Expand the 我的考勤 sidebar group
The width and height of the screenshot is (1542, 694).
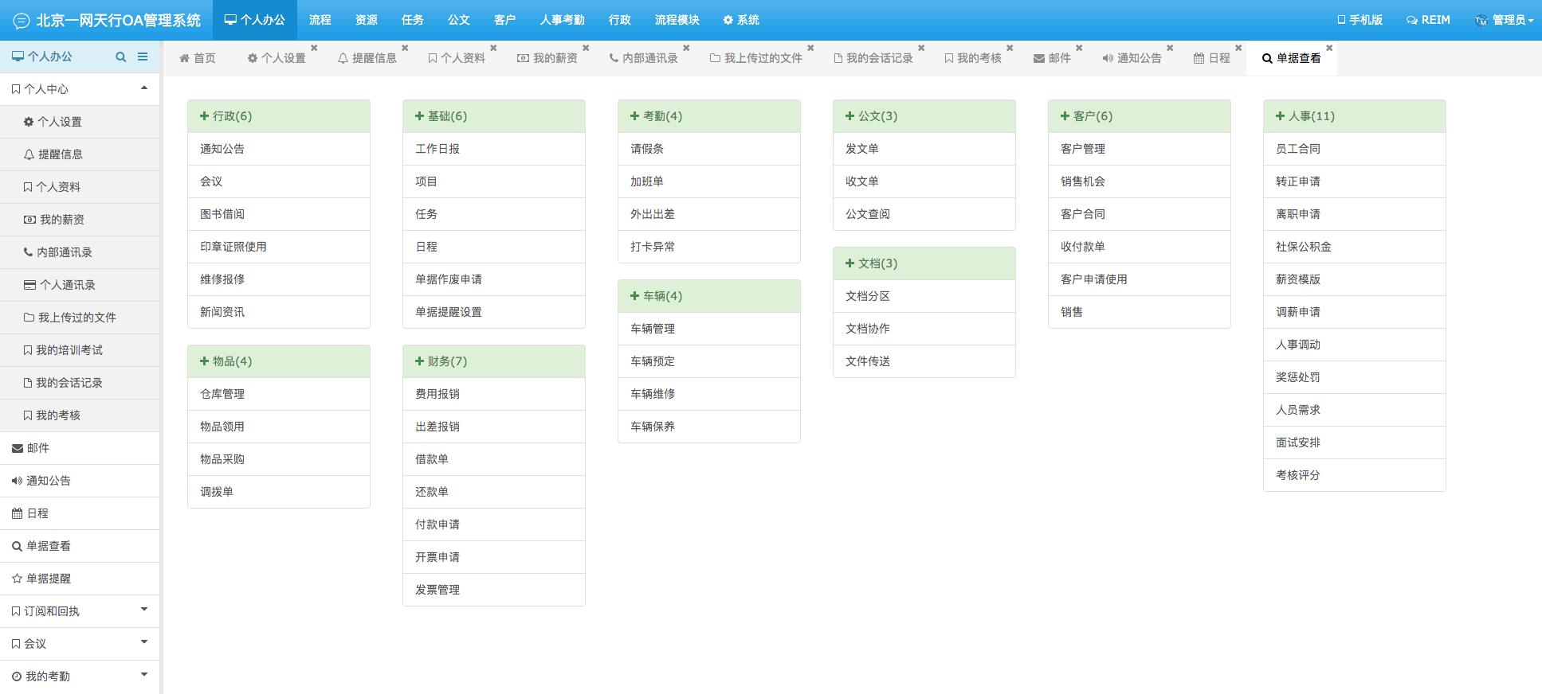click(144, 675)
